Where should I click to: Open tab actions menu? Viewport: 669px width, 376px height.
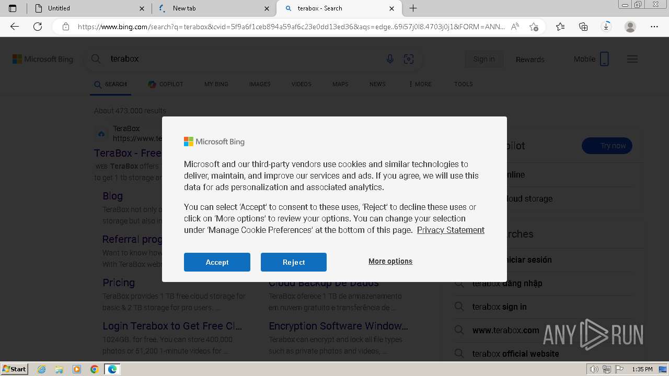(13, 8)
